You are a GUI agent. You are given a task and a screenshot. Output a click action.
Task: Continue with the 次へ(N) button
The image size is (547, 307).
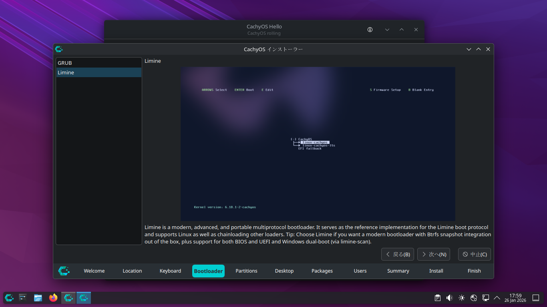[x=434, y=254]
